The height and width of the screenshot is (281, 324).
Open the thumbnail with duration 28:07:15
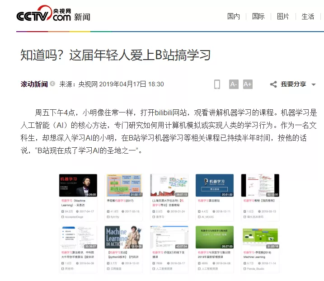(x=169, y=185)
